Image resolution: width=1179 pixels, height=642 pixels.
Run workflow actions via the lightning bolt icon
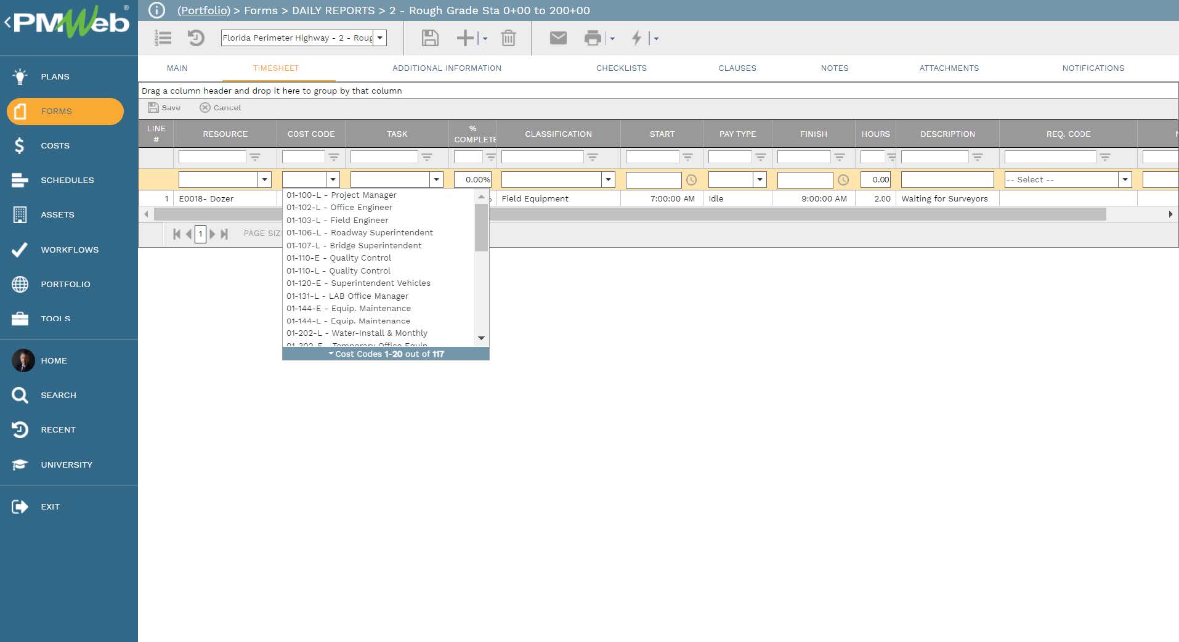pyautogui.click(x=636, y=38)
